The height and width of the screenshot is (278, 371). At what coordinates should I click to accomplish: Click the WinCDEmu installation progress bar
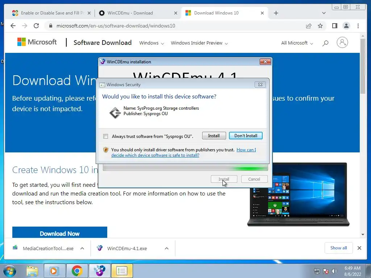pos(185,168)
